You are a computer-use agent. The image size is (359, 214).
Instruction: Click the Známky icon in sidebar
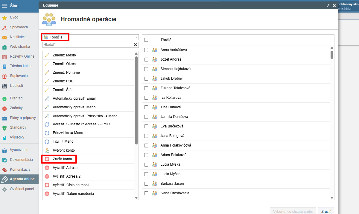pyautogui.click(x=4, y=108)
